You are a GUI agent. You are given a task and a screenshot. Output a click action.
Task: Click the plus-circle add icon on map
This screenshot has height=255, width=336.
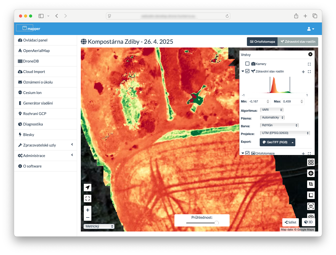coord(311,173)
